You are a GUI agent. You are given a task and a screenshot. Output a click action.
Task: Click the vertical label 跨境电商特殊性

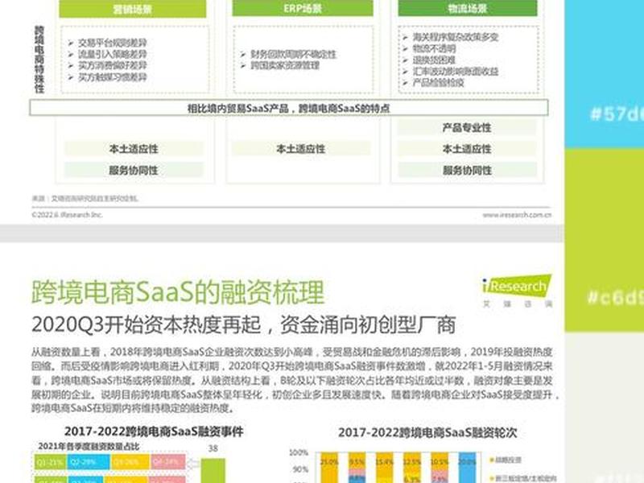39,60
